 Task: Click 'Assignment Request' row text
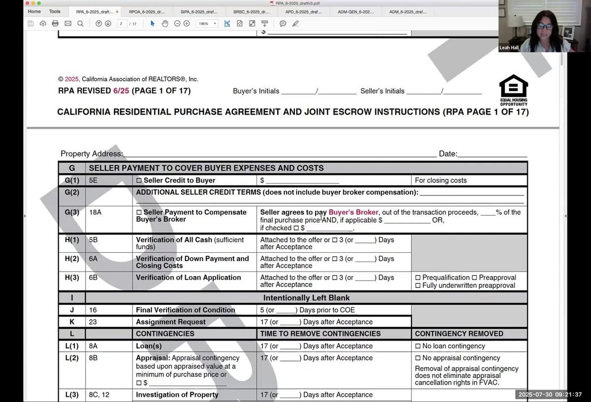[171, 322]
